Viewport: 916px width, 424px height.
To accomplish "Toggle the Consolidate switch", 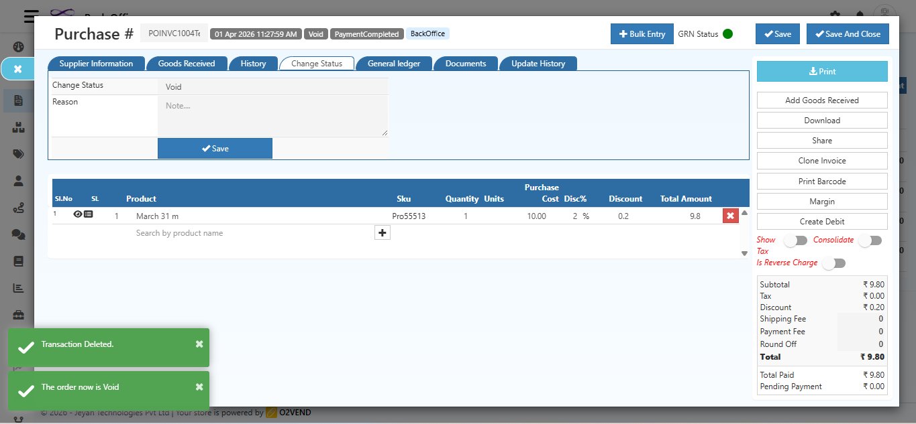I will pyautogui.click(x=870, y=240).
